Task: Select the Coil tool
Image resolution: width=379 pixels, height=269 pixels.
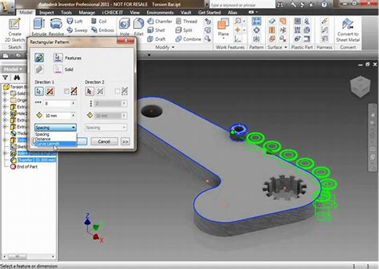Action: click(99, 21)
